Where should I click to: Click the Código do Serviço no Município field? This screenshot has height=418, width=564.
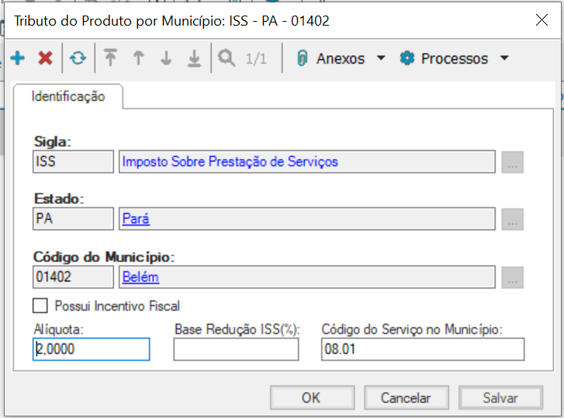click(x=423, y=349)
